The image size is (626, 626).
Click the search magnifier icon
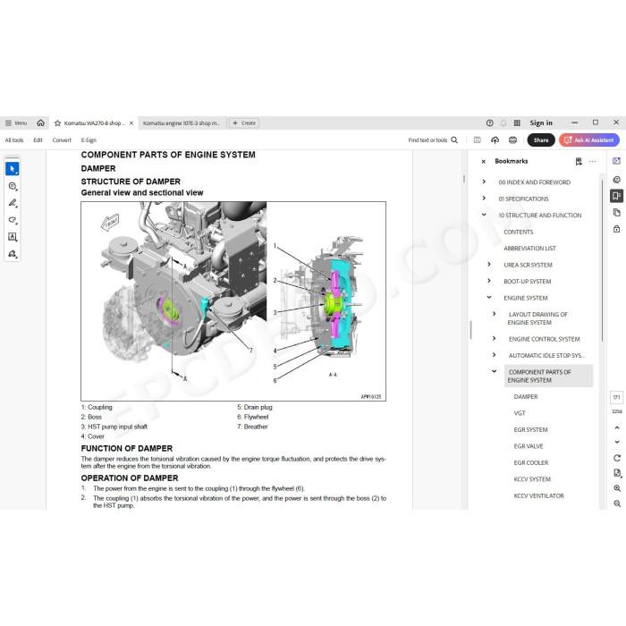point(454,140)
